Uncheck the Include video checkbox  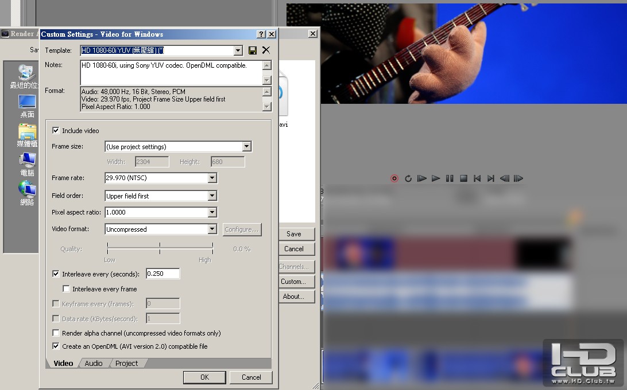pos(56,130)
